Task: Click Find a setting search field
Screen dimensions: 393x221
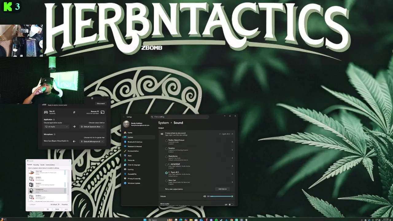Action: [180, 117]
